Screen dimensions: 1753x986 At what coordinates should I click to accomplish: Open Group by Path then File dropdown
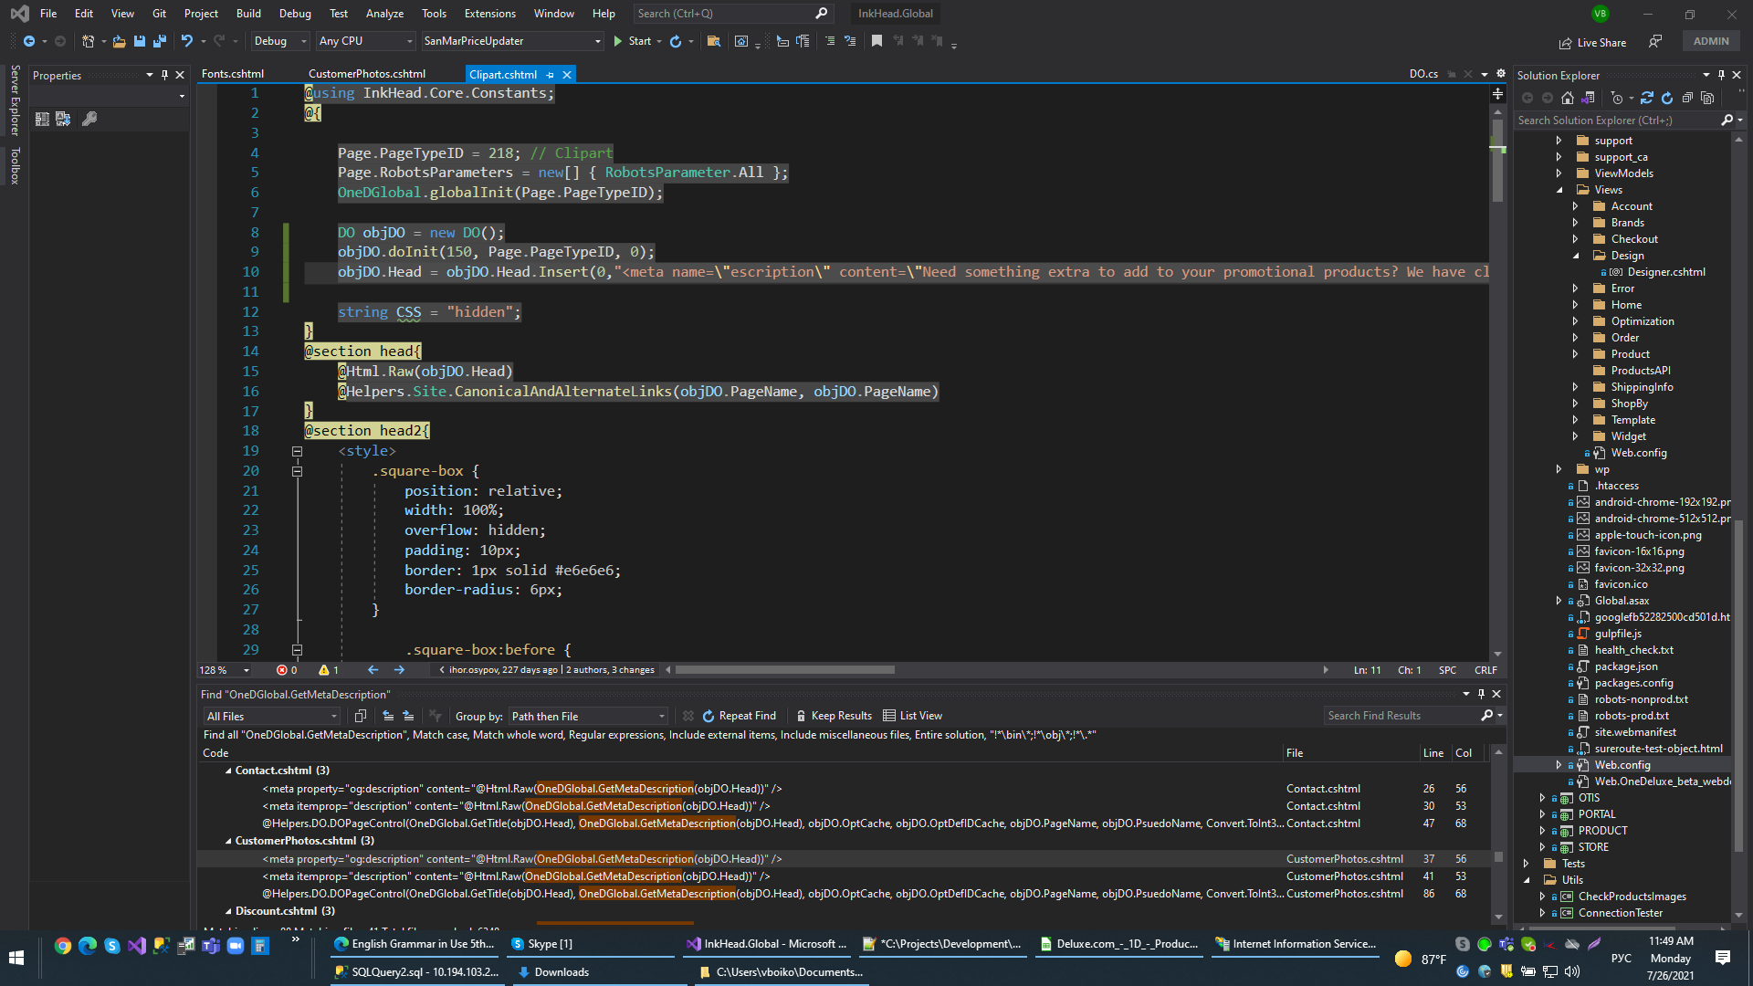588,716
